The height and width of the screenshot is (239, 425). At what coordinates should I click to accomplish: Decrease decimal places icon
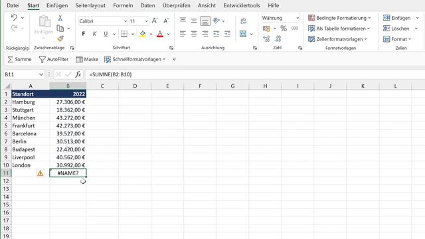278,39
